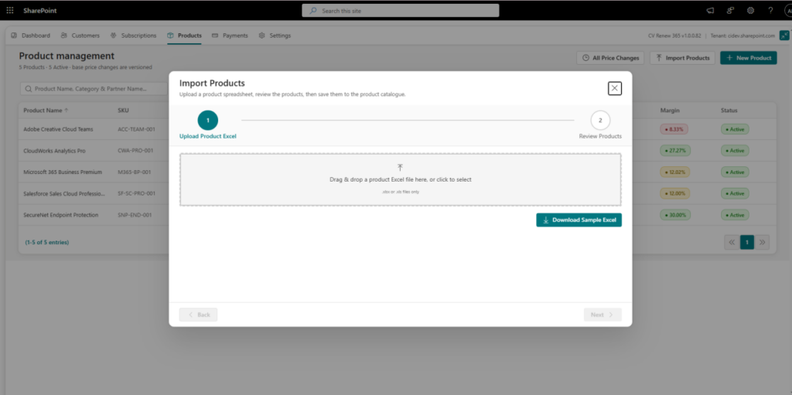Viewport: 792px width, 395px height.
Task: Select step 1 Upload Product Excel circle
Action: pos(207,121)
